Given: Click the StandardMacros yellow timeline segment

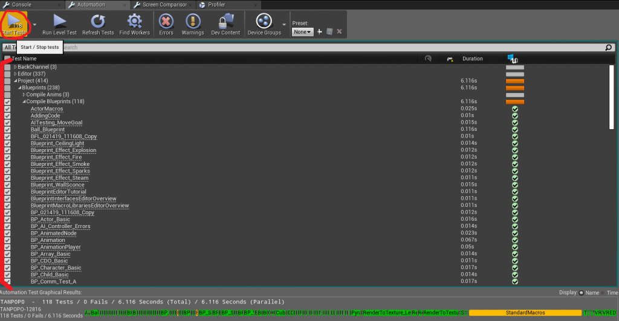Looking at the screenshot, I should point(525,313).
